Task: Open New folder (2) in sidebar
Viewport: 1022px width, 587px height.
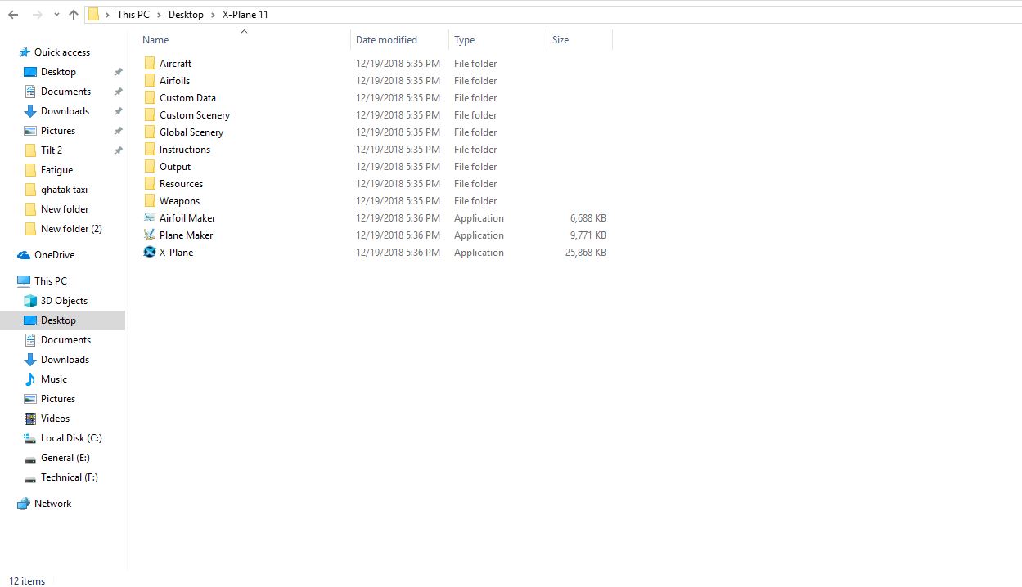Action: 71,229
